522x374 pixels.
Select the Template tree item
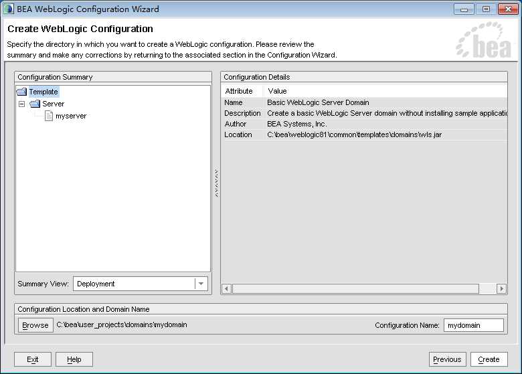[43, 92]
